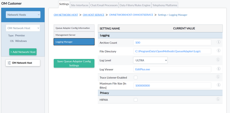The height and width of the screenshot is (113, 230).
Task: Click info icon for Archive Count
Action: coord(218,42)
